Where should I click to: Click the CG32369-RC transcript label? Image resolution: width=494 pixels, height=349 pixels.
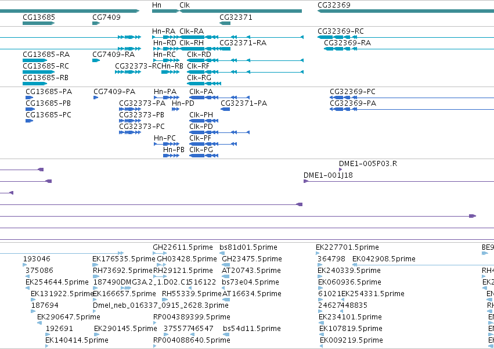tap(341, 31)
